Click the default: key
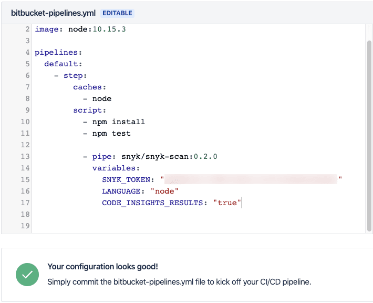The width and height of the screenshot is (373, 303). (x=63, y=64)
